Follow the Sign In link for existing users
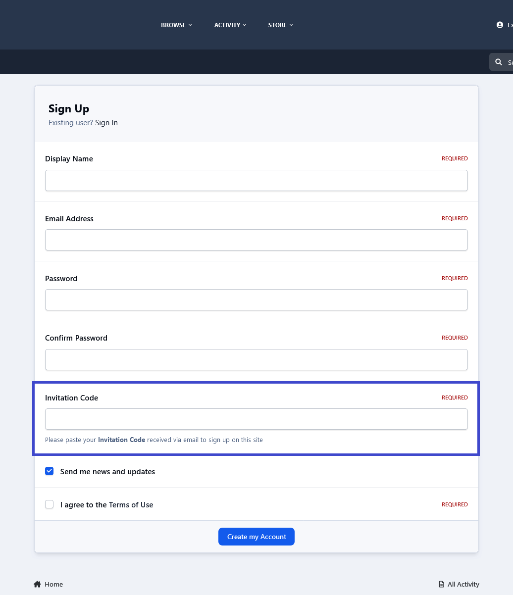This screenshot has width=513, height=595. tap(106, 123)
